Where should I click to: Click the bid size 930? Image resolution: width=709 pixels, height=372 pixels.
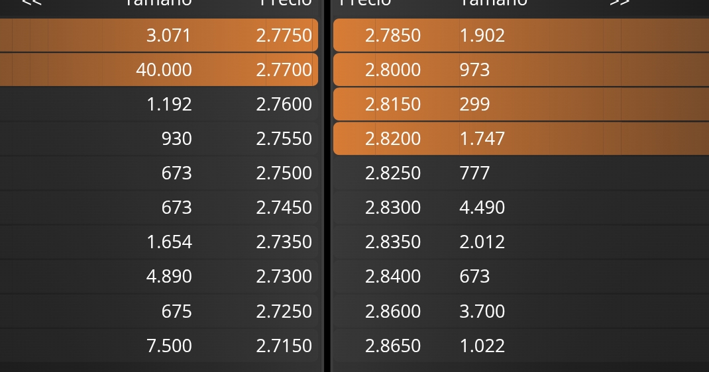pyautogui.click(x=176, y=138)
